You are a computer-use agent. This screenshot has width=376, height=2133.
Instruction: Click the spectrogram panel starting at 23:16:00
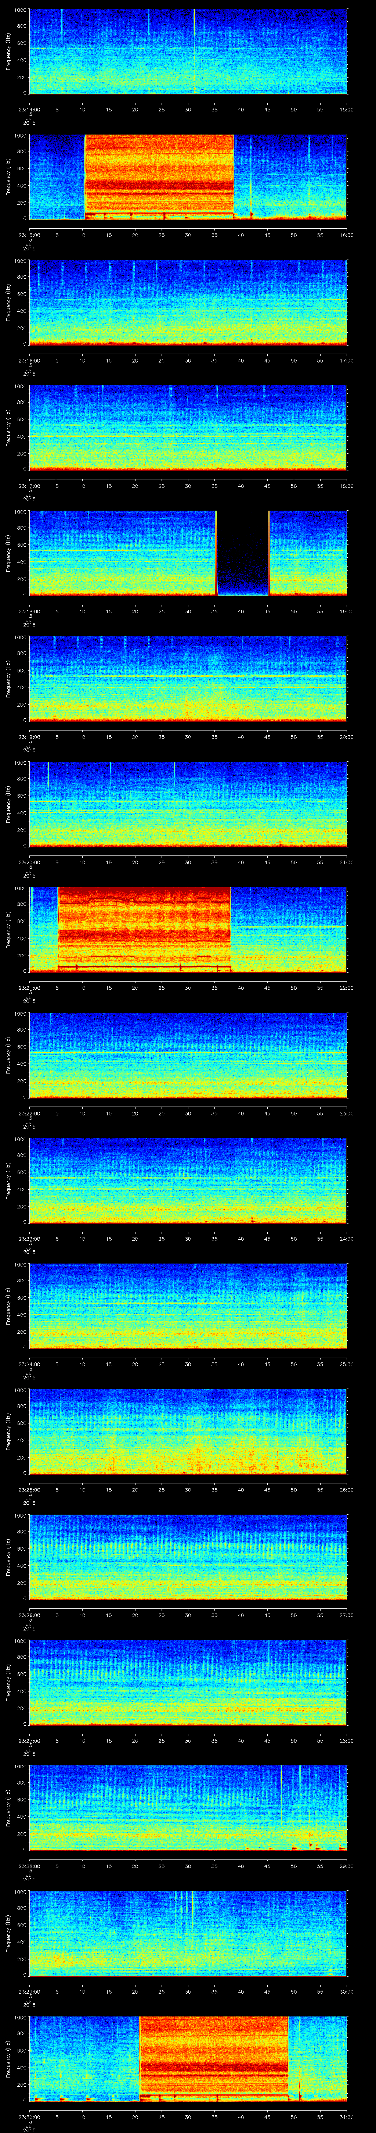(x=188, y=302)
